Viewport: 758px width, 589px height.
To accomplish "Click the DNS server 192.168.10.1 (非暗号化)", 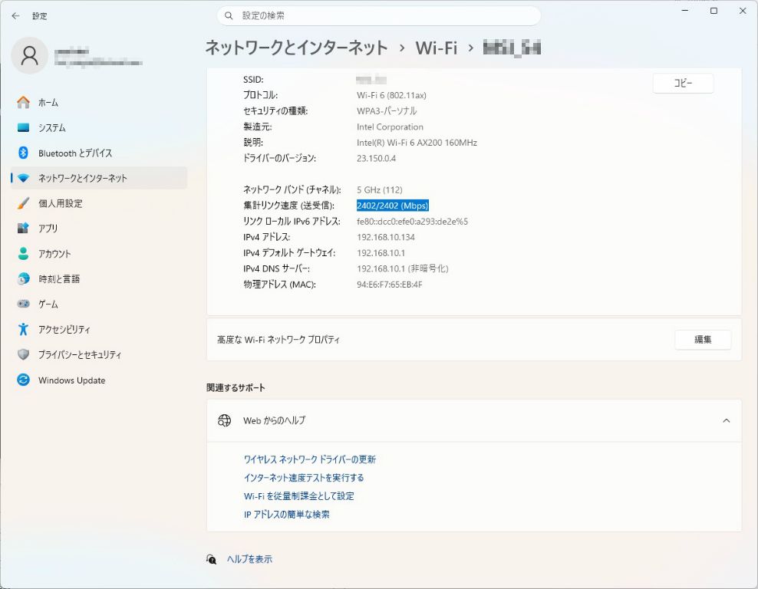I will [403, 268].
